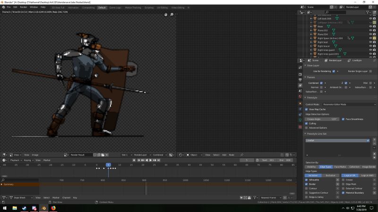Open the Dope Sheet mode dropdown

click(x=21, y=197)
